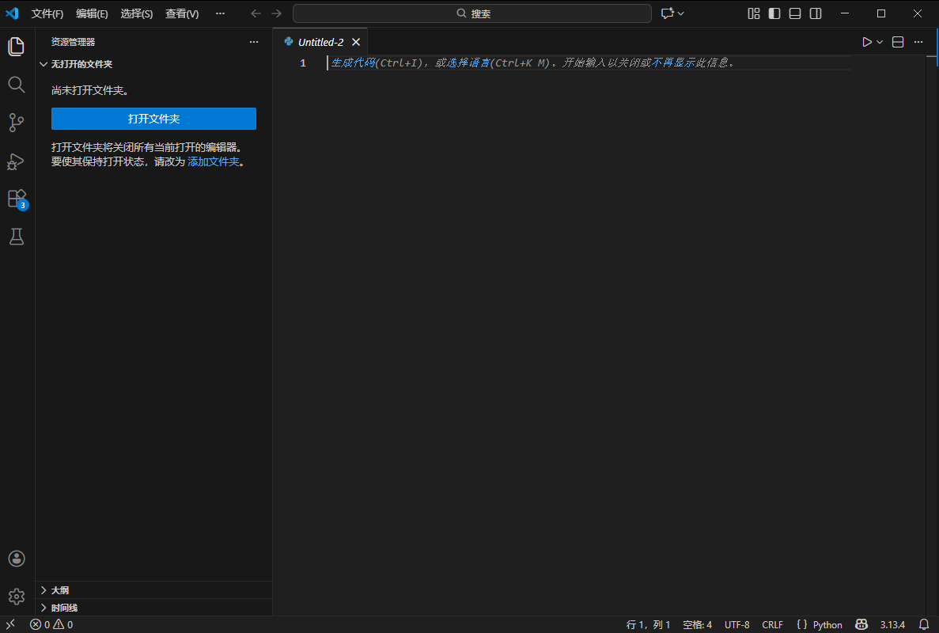Screen dimensions: 939x633
Task: Click the 添加文件夹 link
Action: point(213,161)
